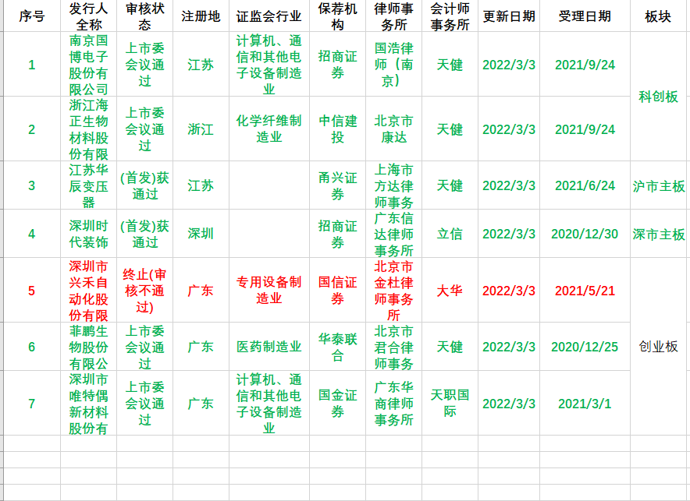Select the industry cell in 深圳市唯特偶 row
This screenshot has width=690, height=501.
269,403
